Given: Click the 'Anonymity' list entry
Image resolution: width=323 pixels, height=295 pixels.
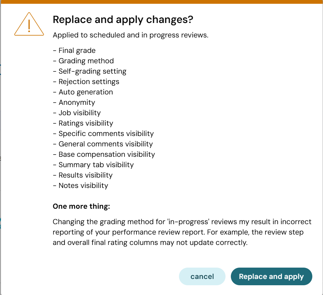Looking at the screenshot, I should point(74,102).
